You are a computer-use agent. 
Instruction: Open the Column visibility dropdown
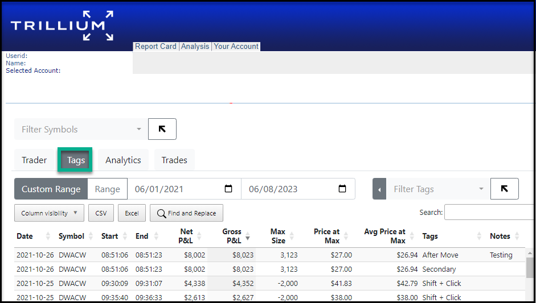click(49, 213)
